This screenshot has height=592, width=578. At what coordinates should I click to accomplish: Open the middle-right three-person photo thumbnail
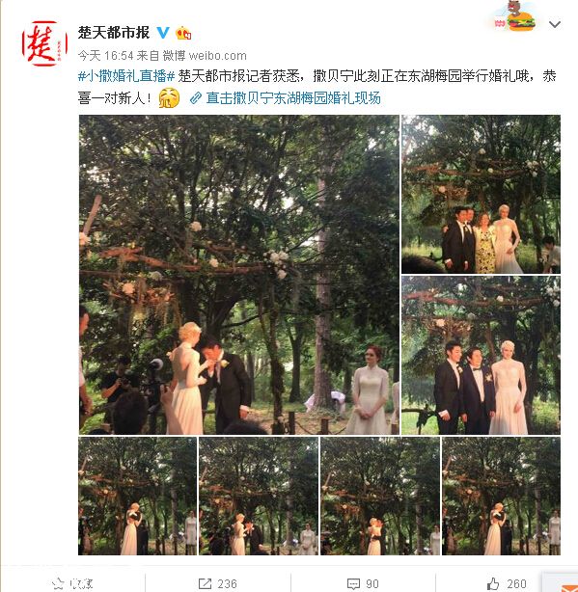(x=481, y=355)
